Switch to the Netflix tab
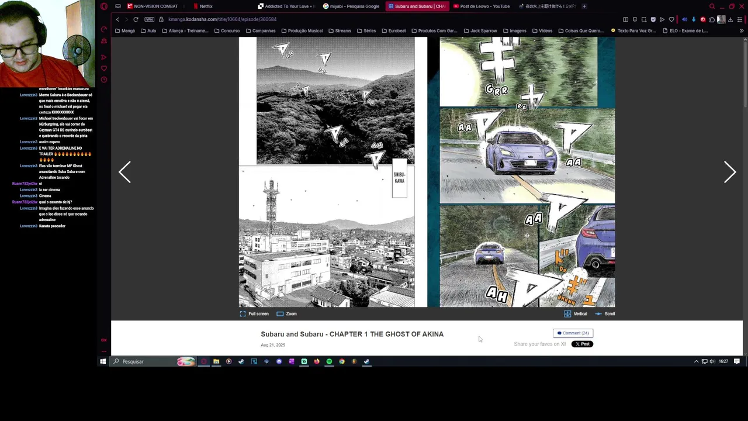748x421 pixels. point(203,6)
